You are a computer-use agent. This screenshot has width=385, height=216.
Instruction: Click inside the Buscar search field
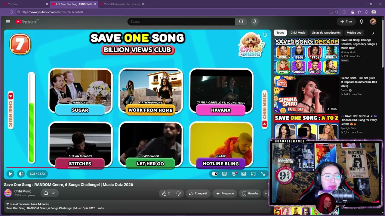click(x=181, y=22)
